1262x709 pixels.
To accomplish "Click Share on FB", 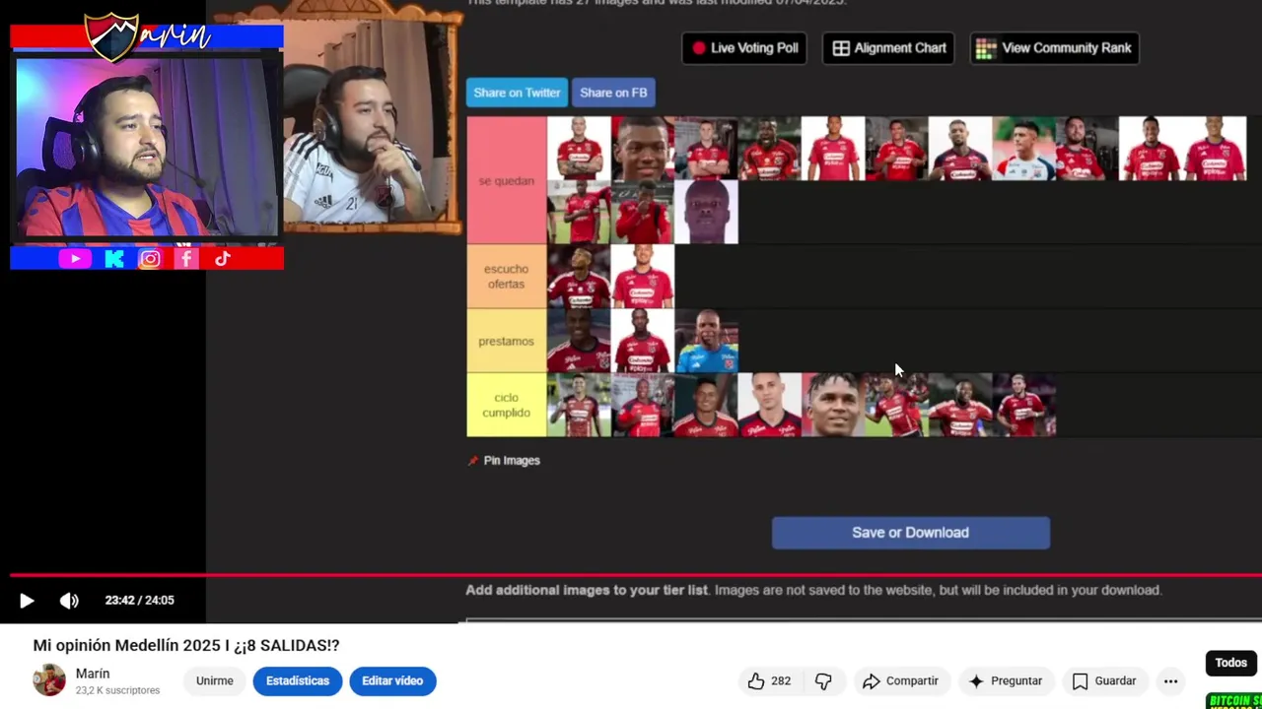I will (613, 93).
